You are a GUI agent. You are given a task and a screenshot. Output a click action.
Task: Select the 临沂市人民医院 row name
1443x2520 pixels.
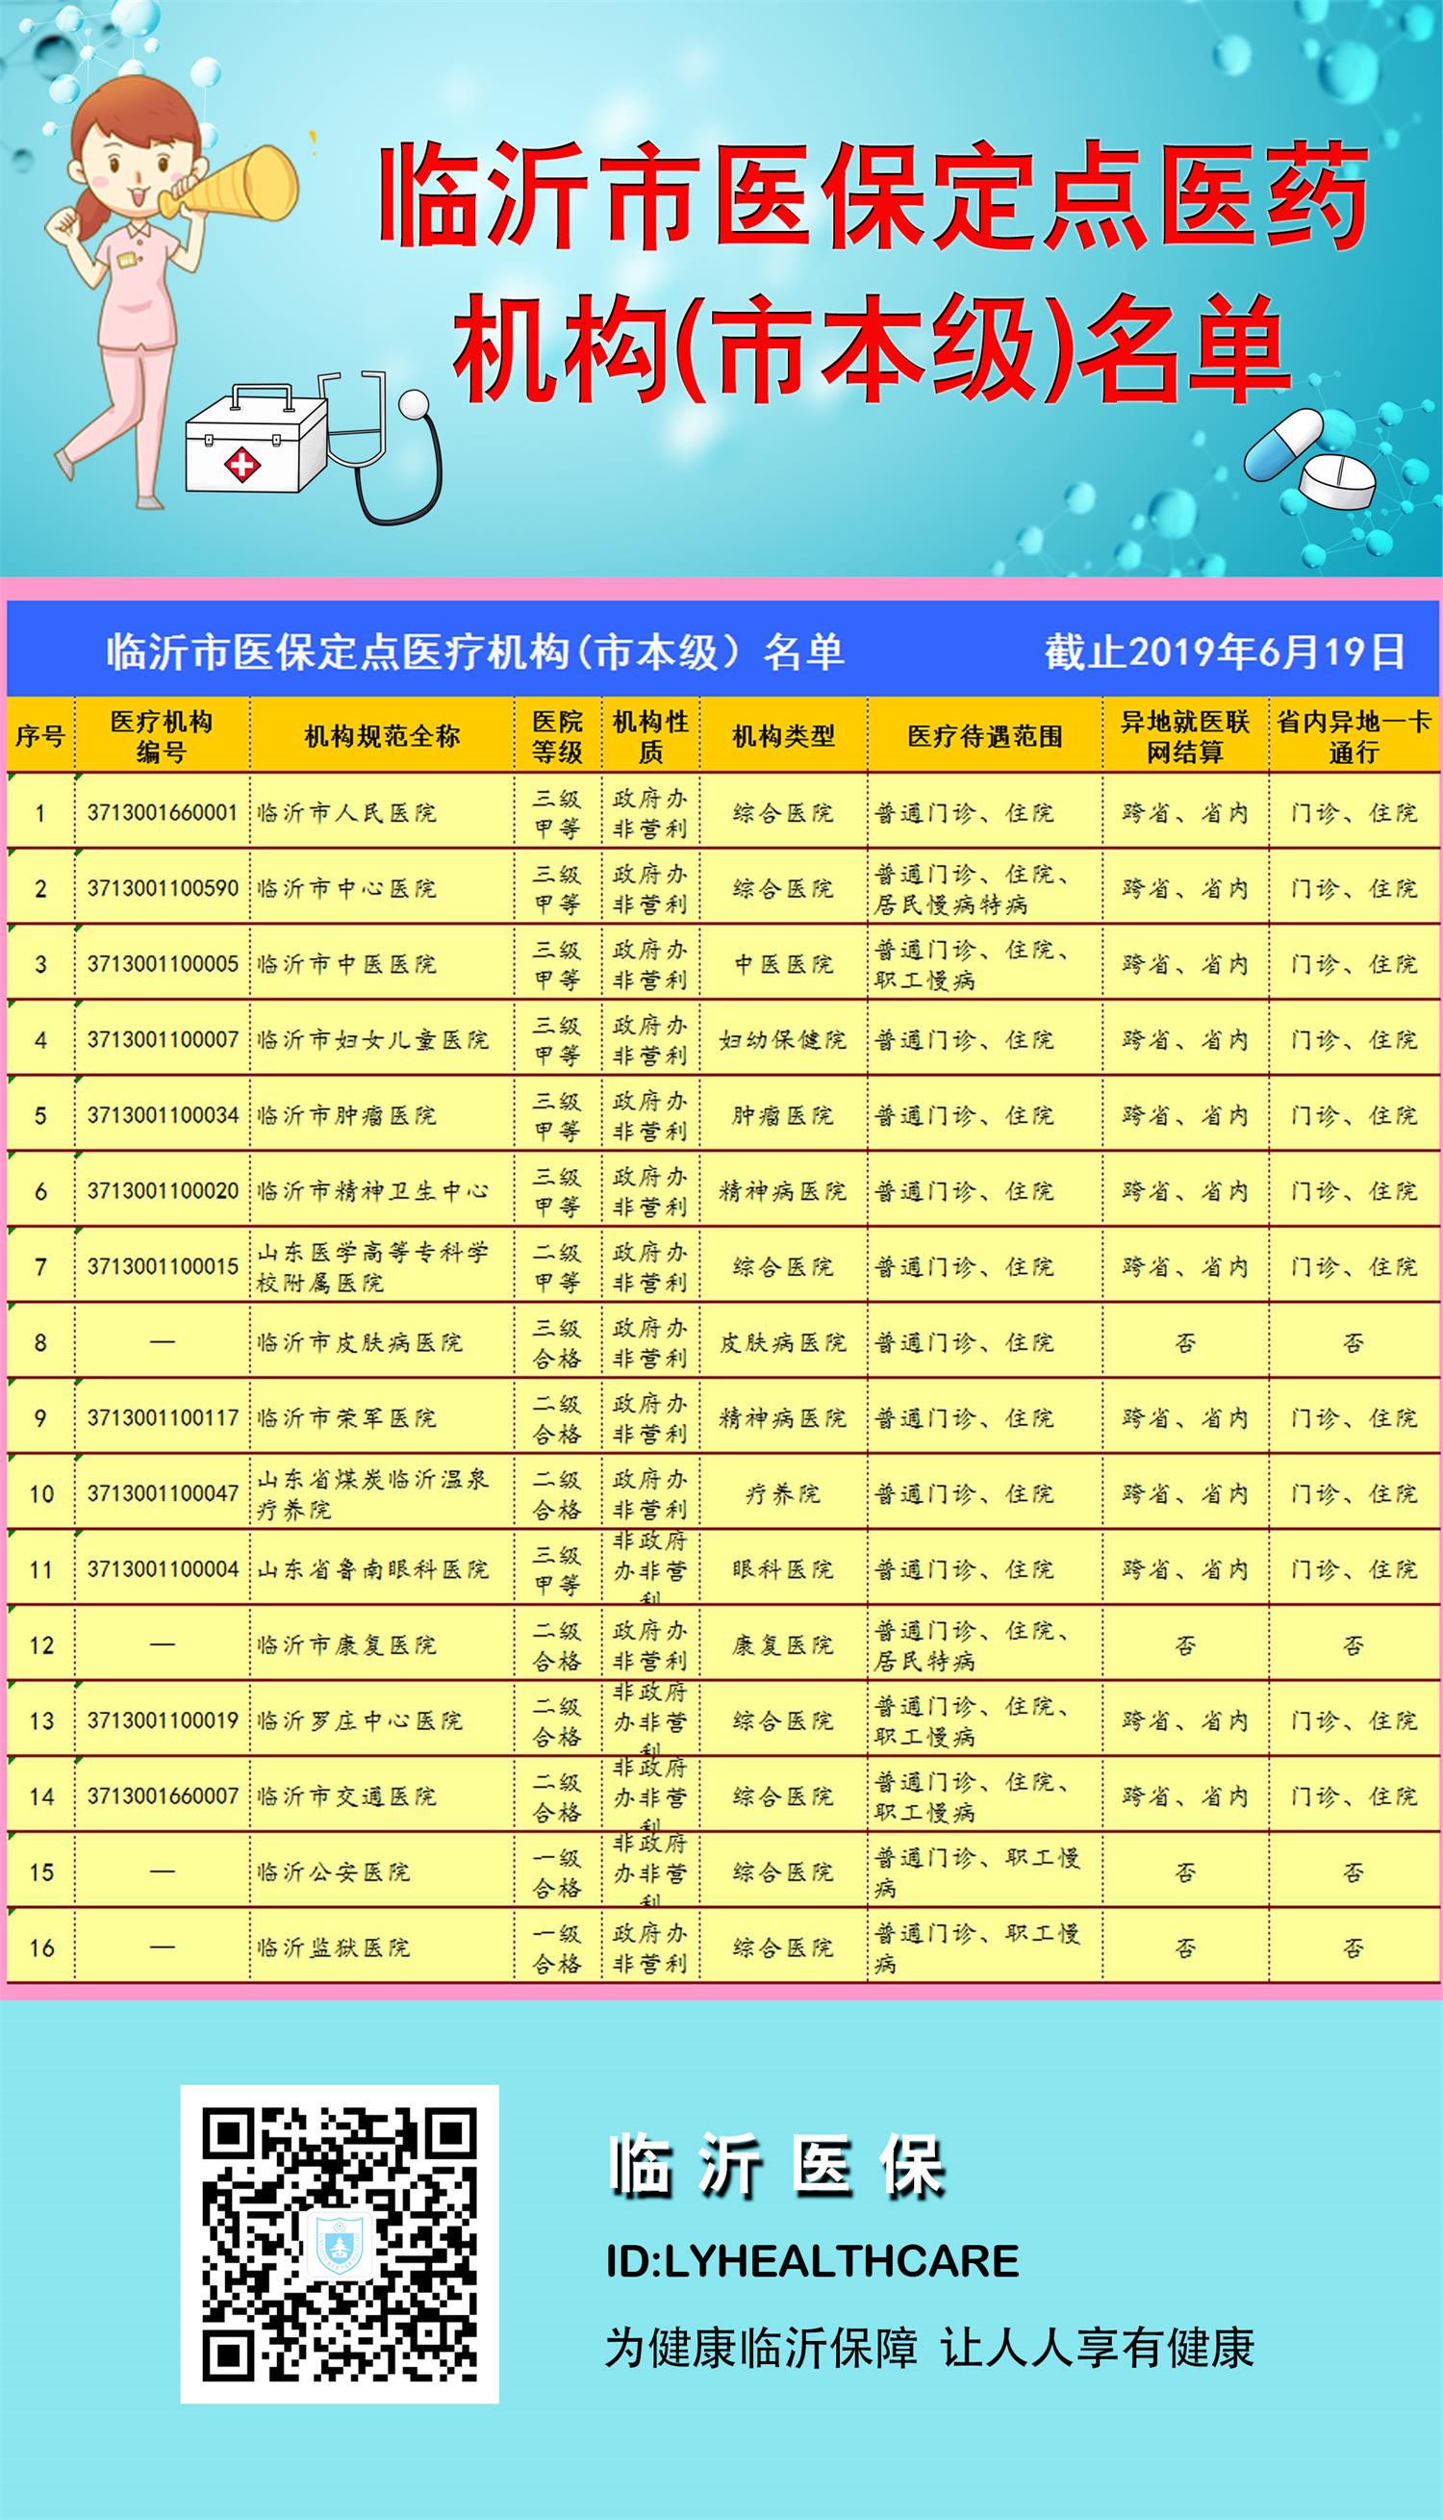click(x=346, y=813)
